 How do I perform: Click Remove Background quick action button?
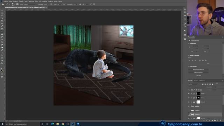pyautogui.click(x=198, y=70)
